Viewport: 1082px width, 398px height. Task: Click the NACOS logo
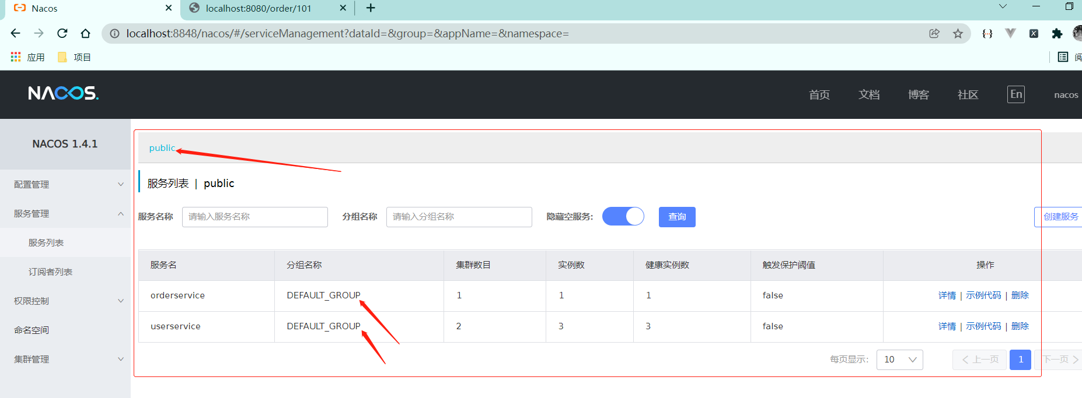[64, 93]
